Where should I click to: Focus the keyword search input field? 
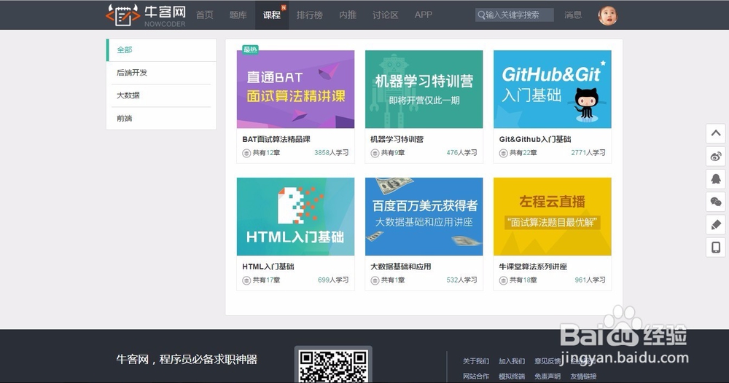tap(515, 15)
